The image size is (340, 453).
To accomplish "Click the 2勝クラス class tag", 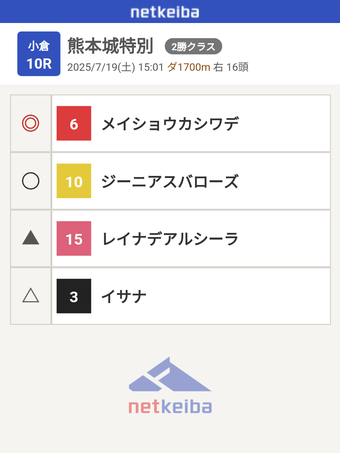I will coord(193,46).
